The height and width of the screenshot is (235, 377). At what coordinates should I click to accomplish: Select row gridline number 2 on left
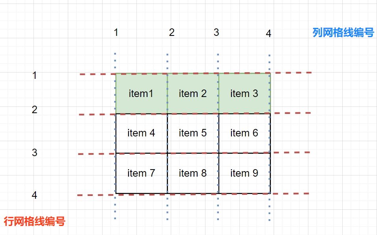[x=35, y=110]
